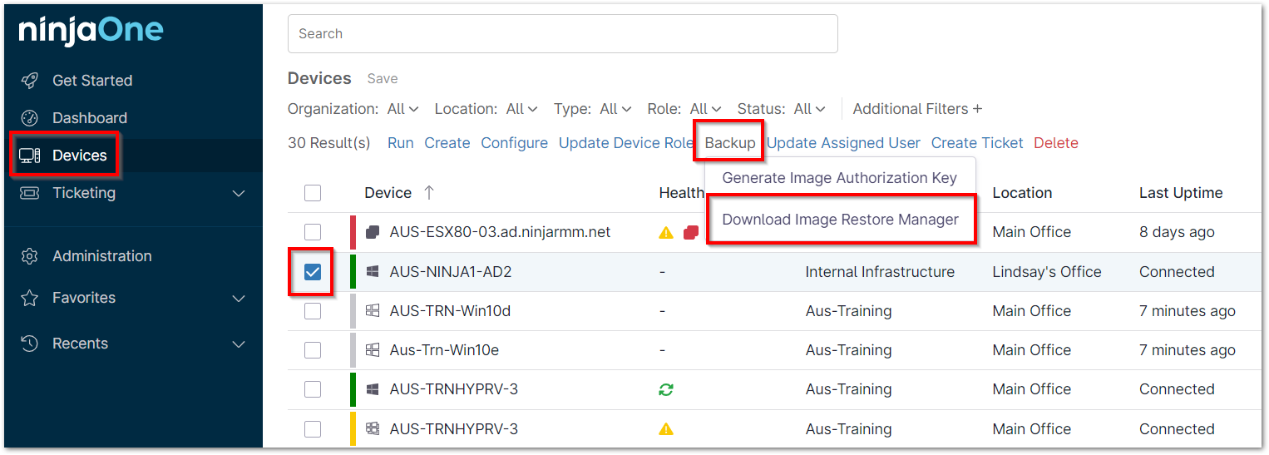Click the red Delete link
This screenshot has height=455, width=1269.
(x=1056, y=143)
